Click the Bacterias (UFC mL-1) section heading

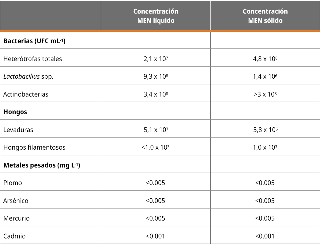pos(34,41)
